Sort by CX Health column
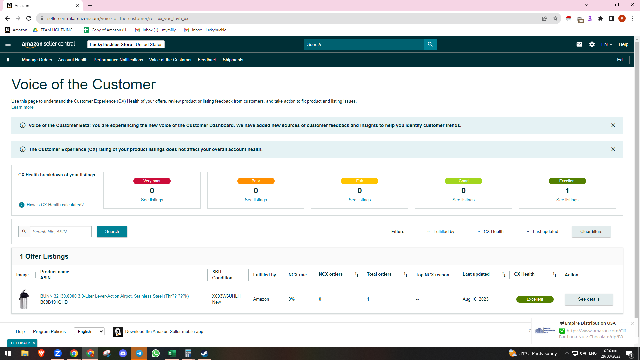 coord(555,275)
